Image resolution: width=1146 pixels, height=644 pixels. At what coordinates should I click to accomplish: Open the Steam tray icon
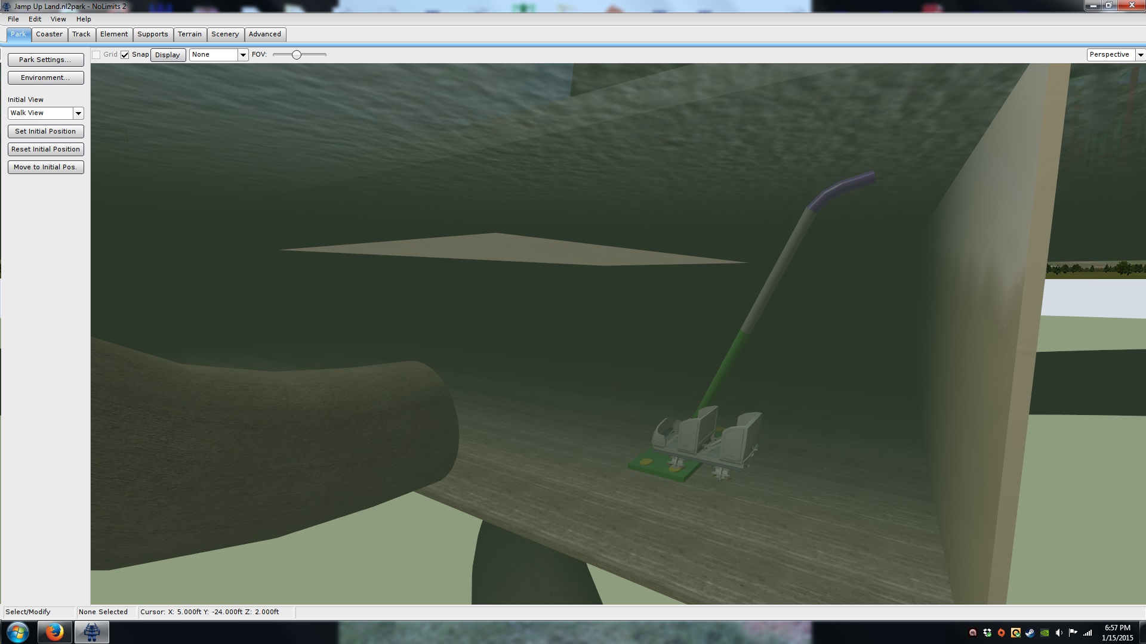(1030, 633)
